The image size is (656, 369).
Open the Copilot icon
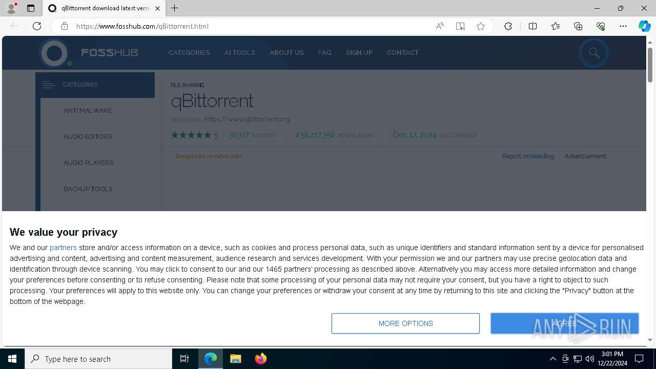[x=644, y=26]
